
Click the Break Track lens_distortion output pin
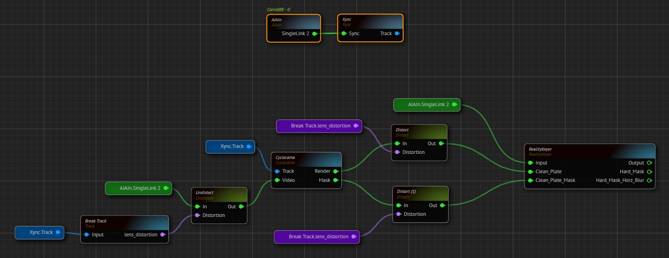click(x=162, y=235)
